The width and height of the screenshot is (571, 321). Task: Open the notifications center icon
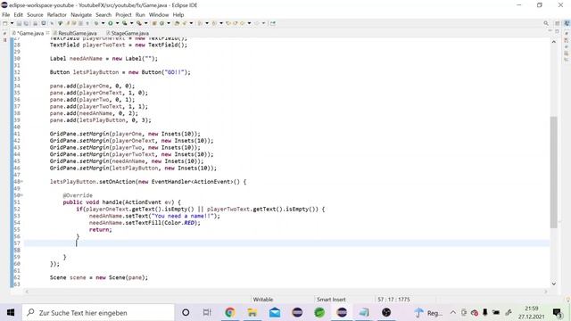(557, 313)
